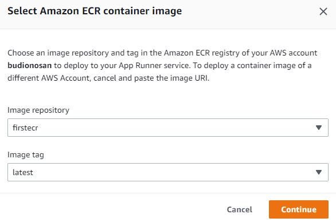Click the first description line starting Choose
336x222 pixels.
(162, 53)
